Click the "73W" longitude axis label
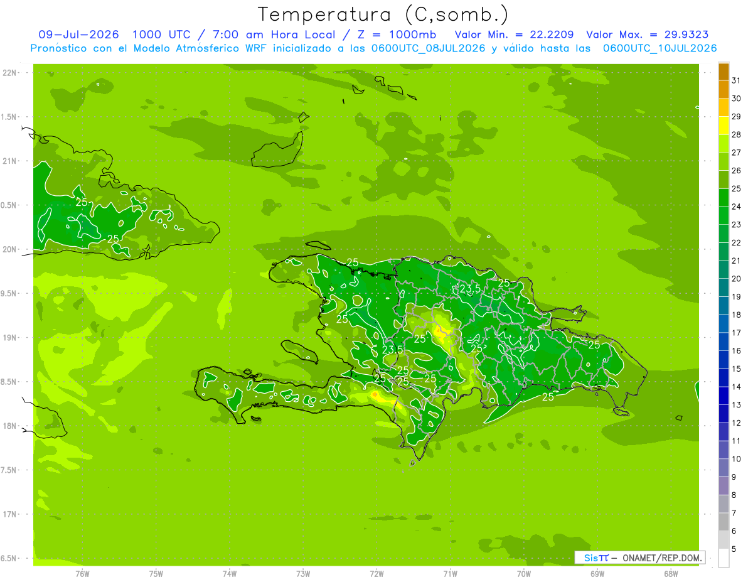Viewport: 753px width, 582px height. tap(303, 573)
